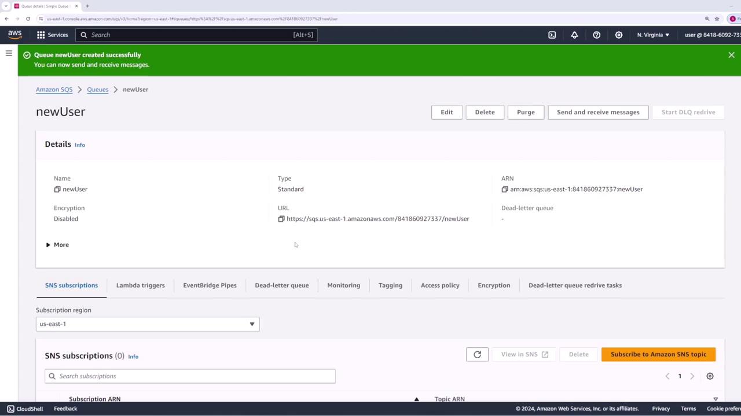This screenshot has height=416, width=741.
Task: Open Info link beside SNS subscriptions
Action: click(133, 356)
